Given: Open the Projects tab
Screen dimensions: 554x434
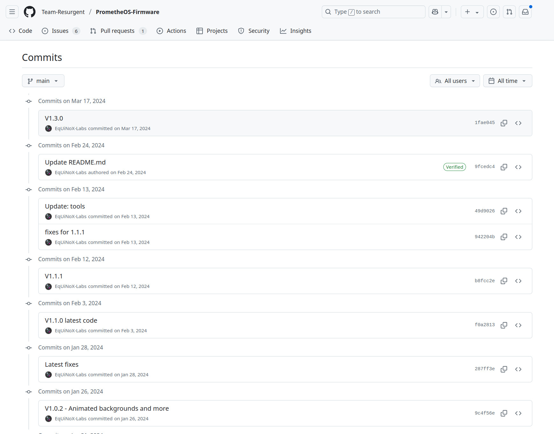Looking at the screenshot, I should coord(212,31).
